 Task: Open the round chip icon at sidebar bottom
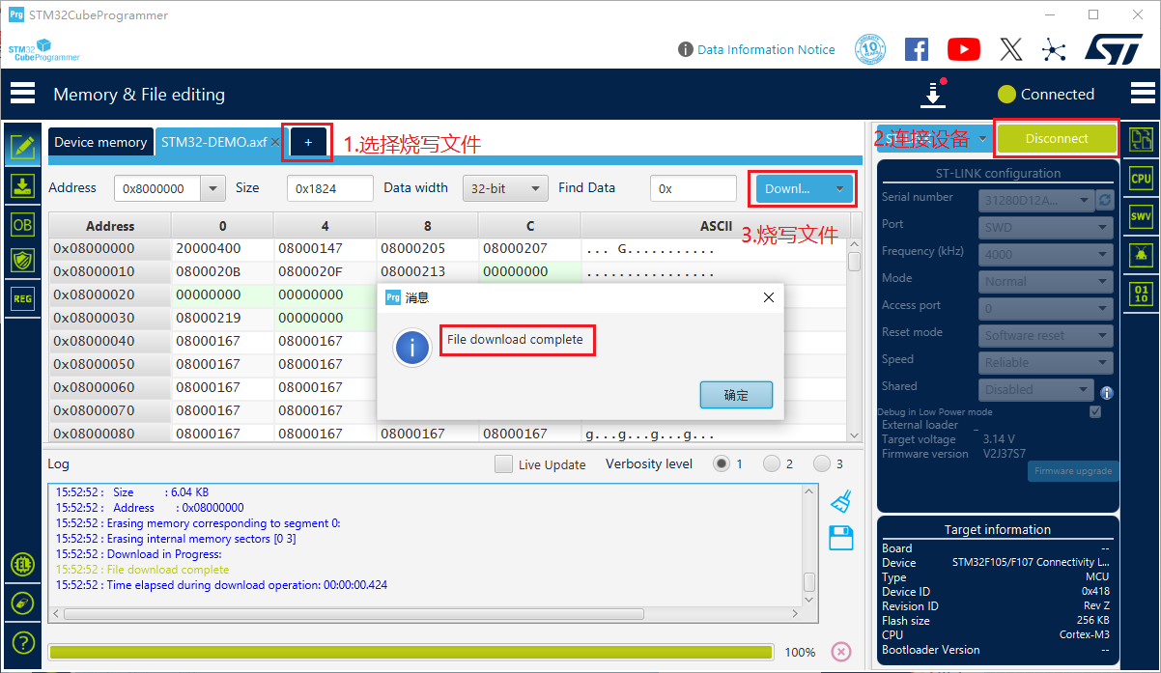click(x=22, y=565)
